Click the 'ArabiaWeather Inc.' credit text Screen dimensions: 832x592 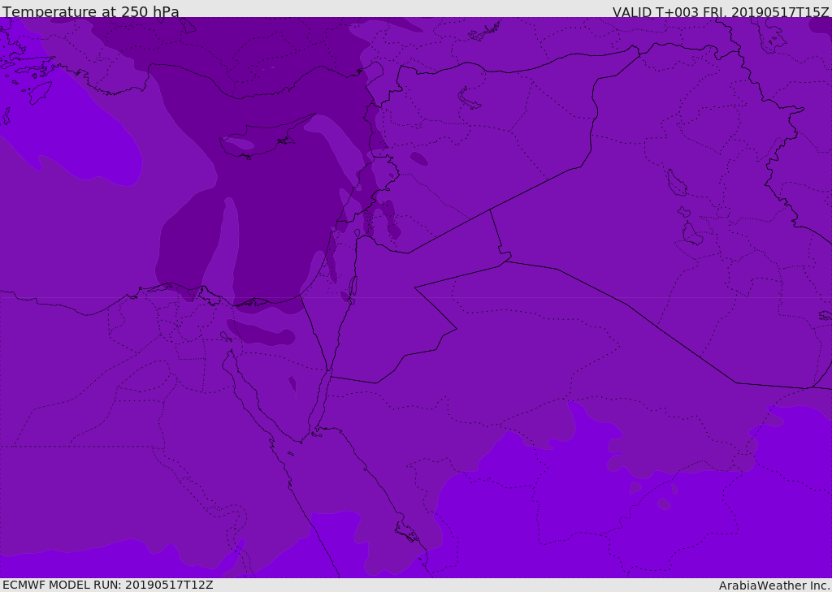[774, 586]
